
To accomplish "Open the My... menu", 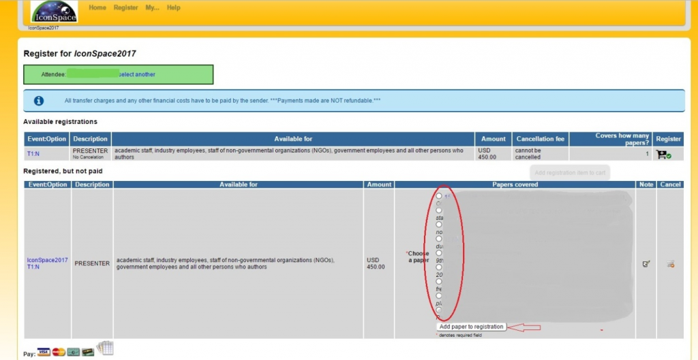I will (x=152, y=7).
